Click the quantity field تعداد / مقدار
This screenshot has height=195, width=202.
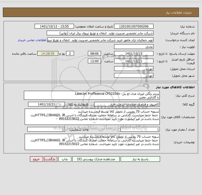point(140,130)
